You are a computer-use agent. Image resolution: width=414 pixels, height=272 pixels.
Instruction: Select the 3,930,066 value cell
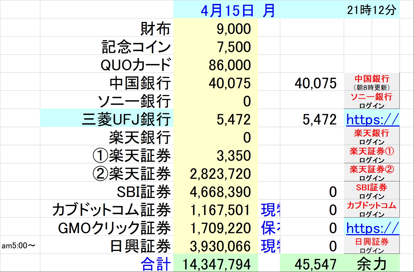click(x=216, y=245)
